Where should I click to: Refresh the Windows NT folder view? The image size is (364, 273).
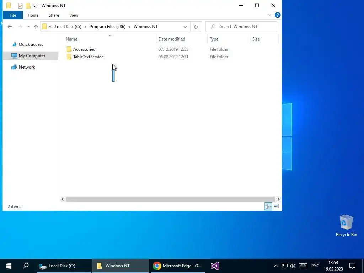[196, 27]
